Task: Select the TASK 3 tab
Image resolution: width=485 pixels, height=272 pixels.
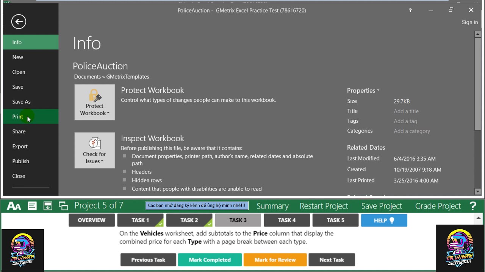Action: point(238,220)
